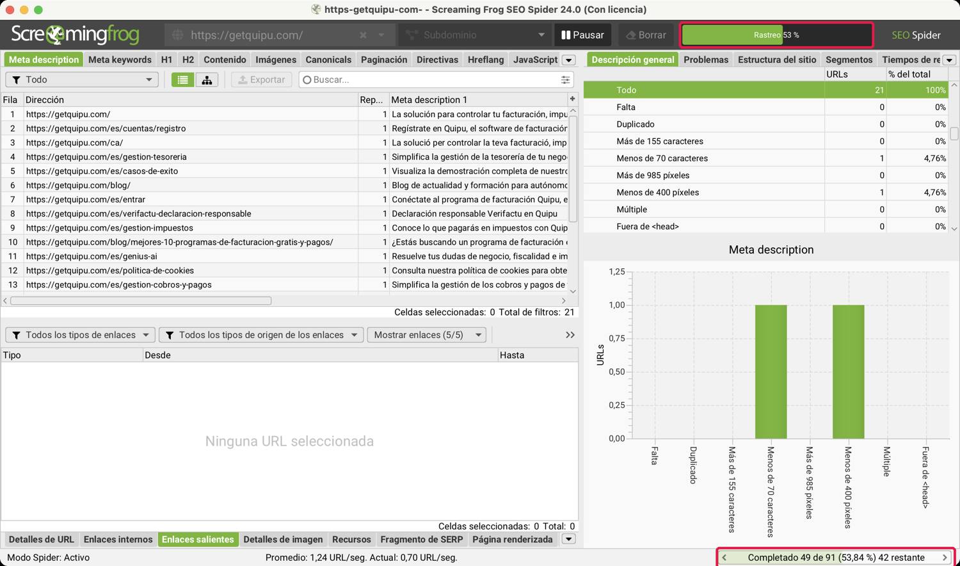Screen dimensions: 960x566
Task: Click scrollbar of overview list
Action: coord(954,133)
